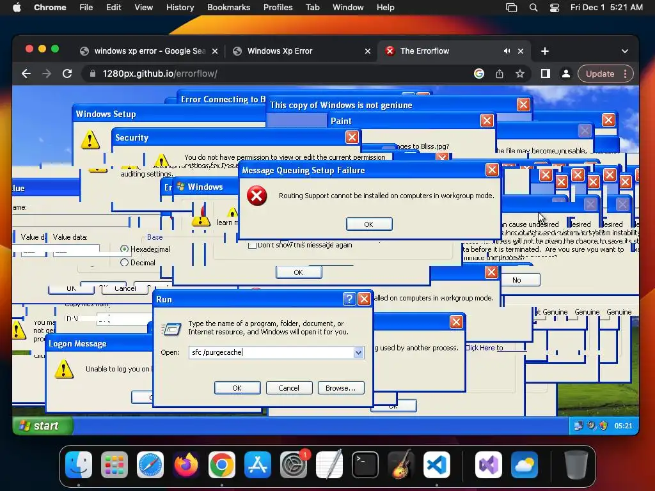
Task: Click Browse... in the Run dialog
Action: click(341, 388)
